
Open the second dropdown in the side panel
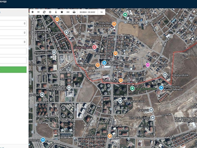13,33
